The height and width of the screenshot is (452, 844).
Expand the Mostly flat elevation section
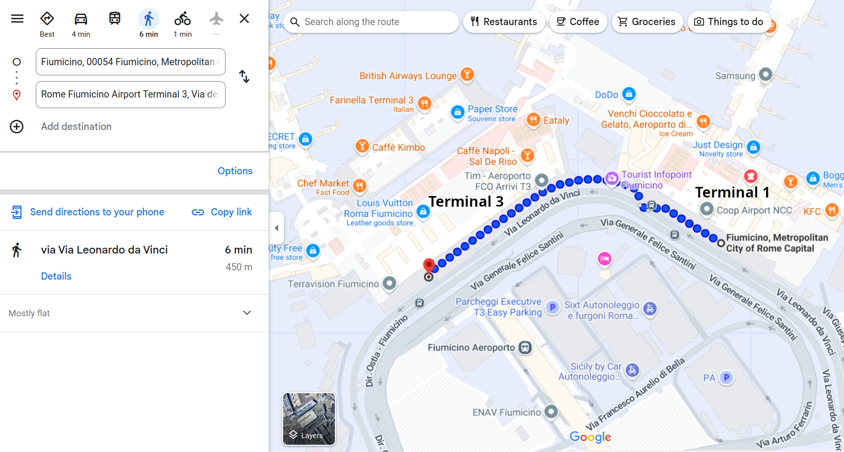tap(247, 313)
